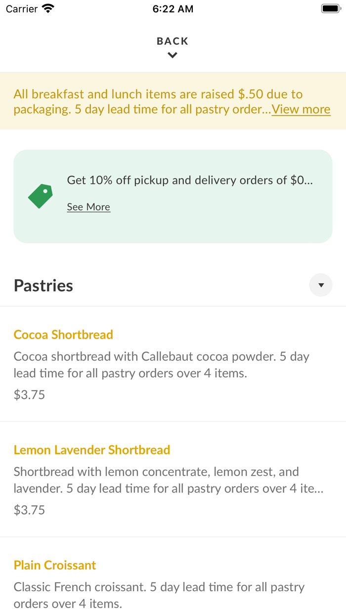
Task: Tap the Wi-Fi icon in status bar
Action: [46, 8]
